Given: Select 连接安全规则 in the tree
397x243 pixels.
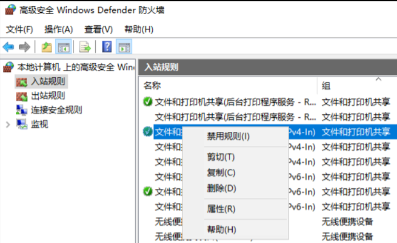Looking at the screenshot, I should point(57,110).
